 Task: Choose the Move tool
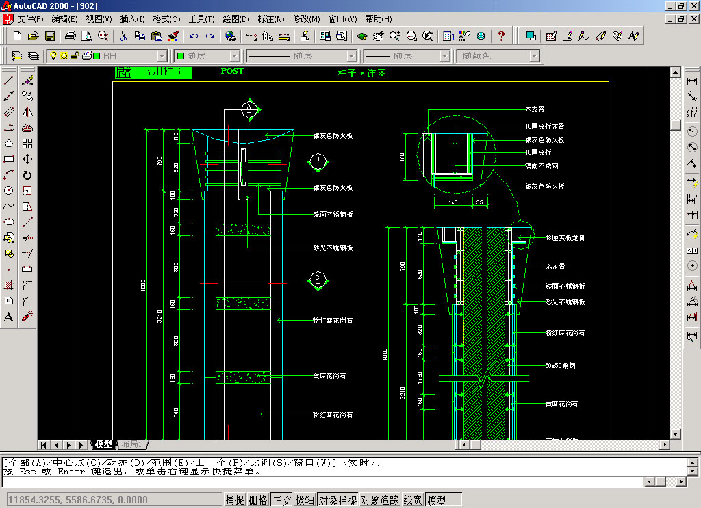(x=27, y=159)
